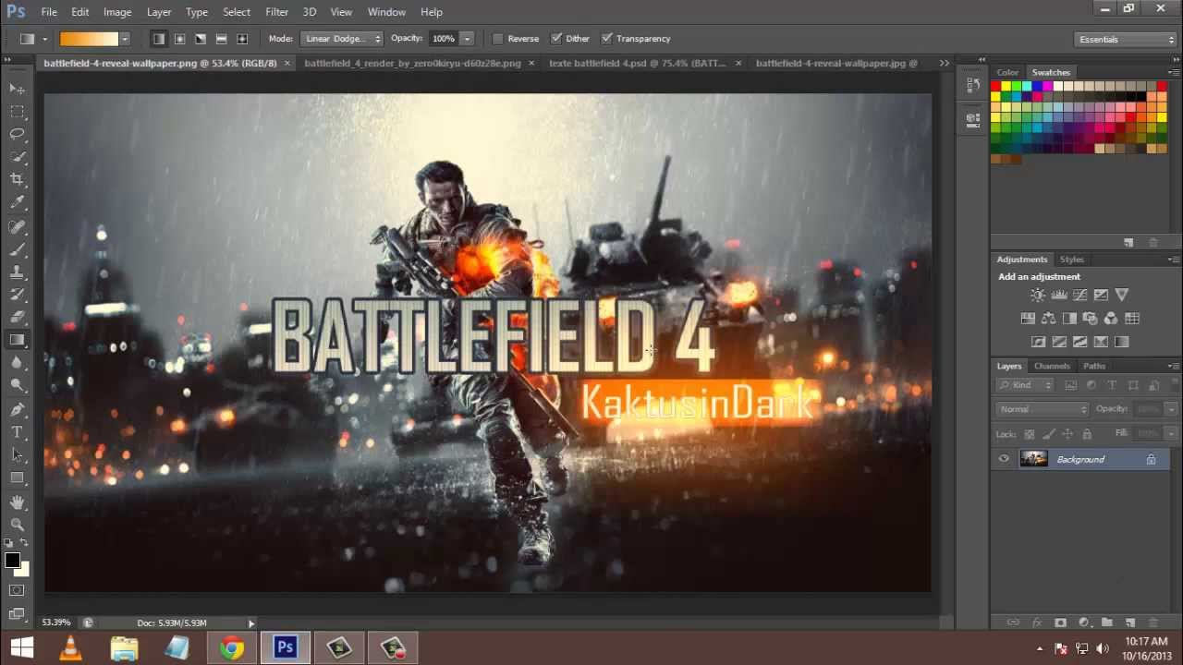Choose the Diamond Gradient style button

coord(242,39)
